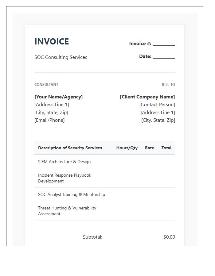Click the Hours/Qty column header
This screenshot has width=215, height=276.
pos(127,148)
